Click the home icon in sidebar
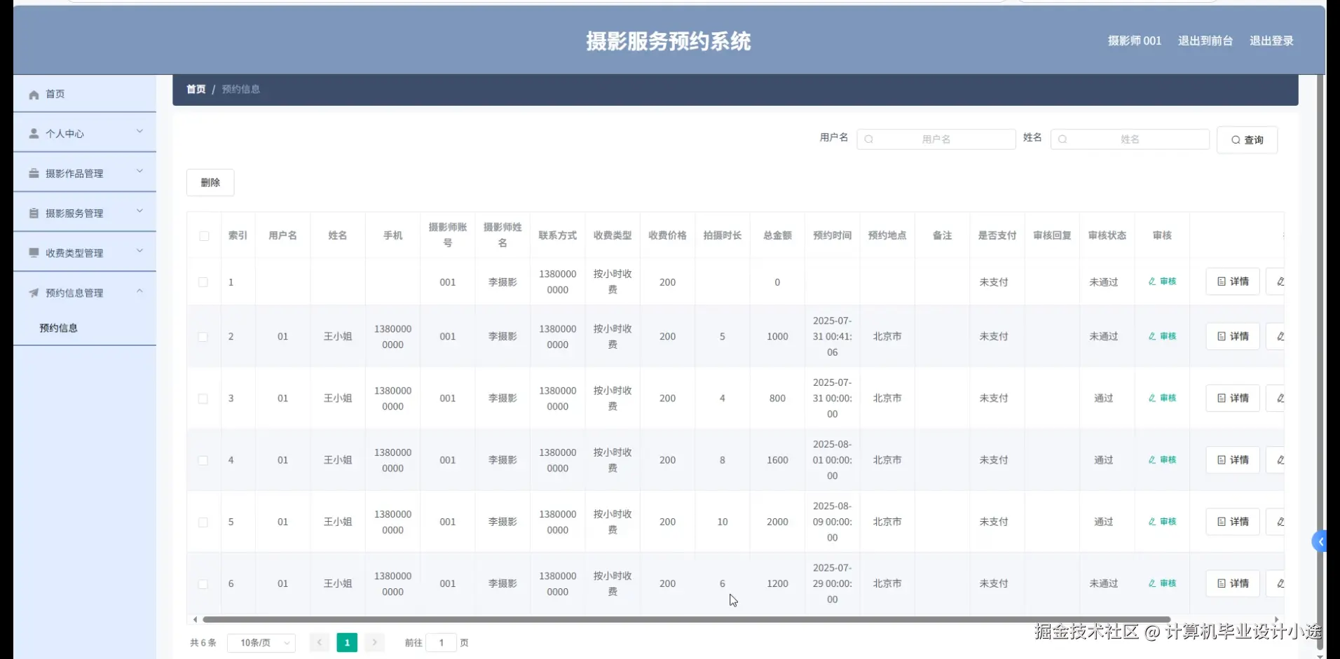Viewport: 1340px width, 659px height. 34,95
